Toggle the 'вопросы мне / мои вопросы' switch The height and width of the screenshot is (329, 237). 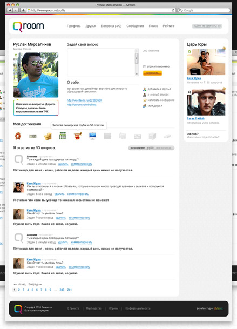coord(151,148)
